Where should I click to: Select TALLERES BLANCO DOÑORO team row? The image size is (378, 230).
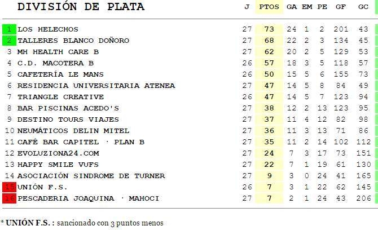tap(73, 41)
